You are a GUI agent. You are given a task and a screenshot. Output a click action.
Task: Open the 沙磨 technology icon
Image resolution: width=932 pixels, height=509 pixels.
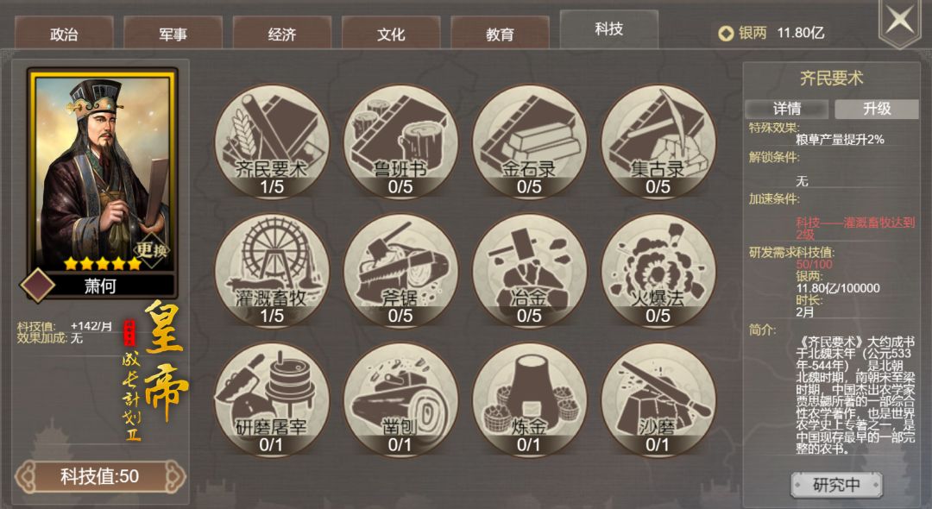pyautogui.click(x=658, y=399)
